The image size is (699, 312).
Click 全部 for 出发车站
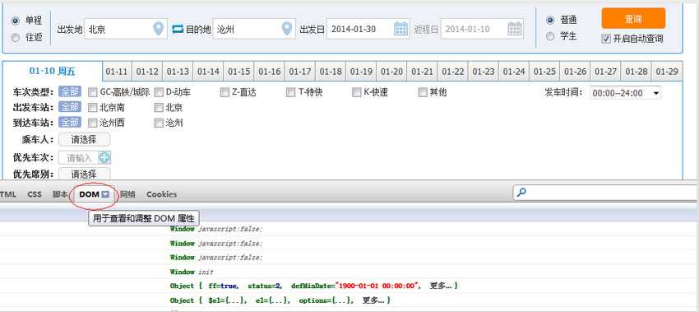coord(70,107)
